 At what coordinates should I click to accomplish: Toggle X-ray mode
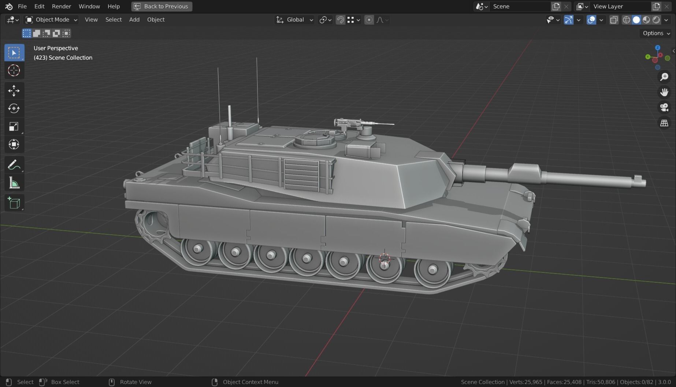(x=614, y=20)
